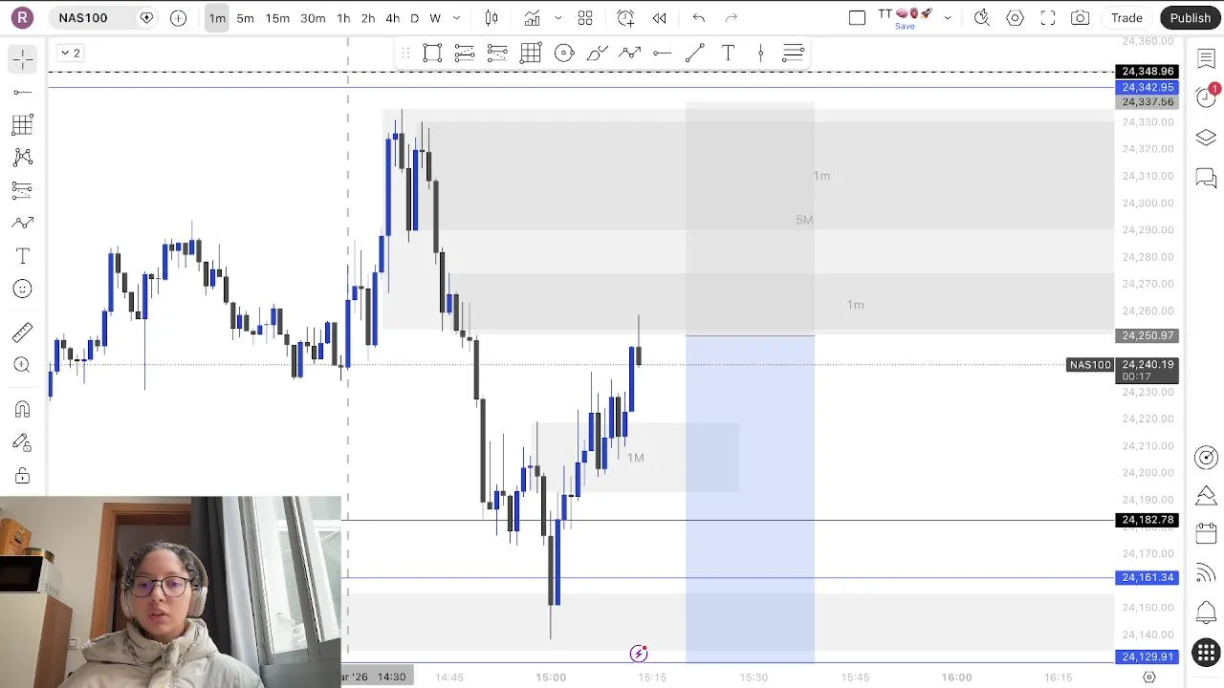1224x688 pixels.
Task: Open the products grid menu button
Action: 1206,653
